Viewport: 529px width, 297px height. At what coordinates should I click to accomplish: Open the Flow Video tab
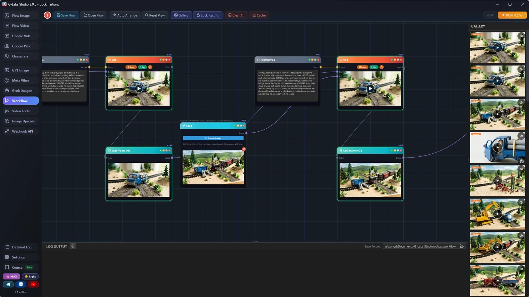[x=20, y=26]
